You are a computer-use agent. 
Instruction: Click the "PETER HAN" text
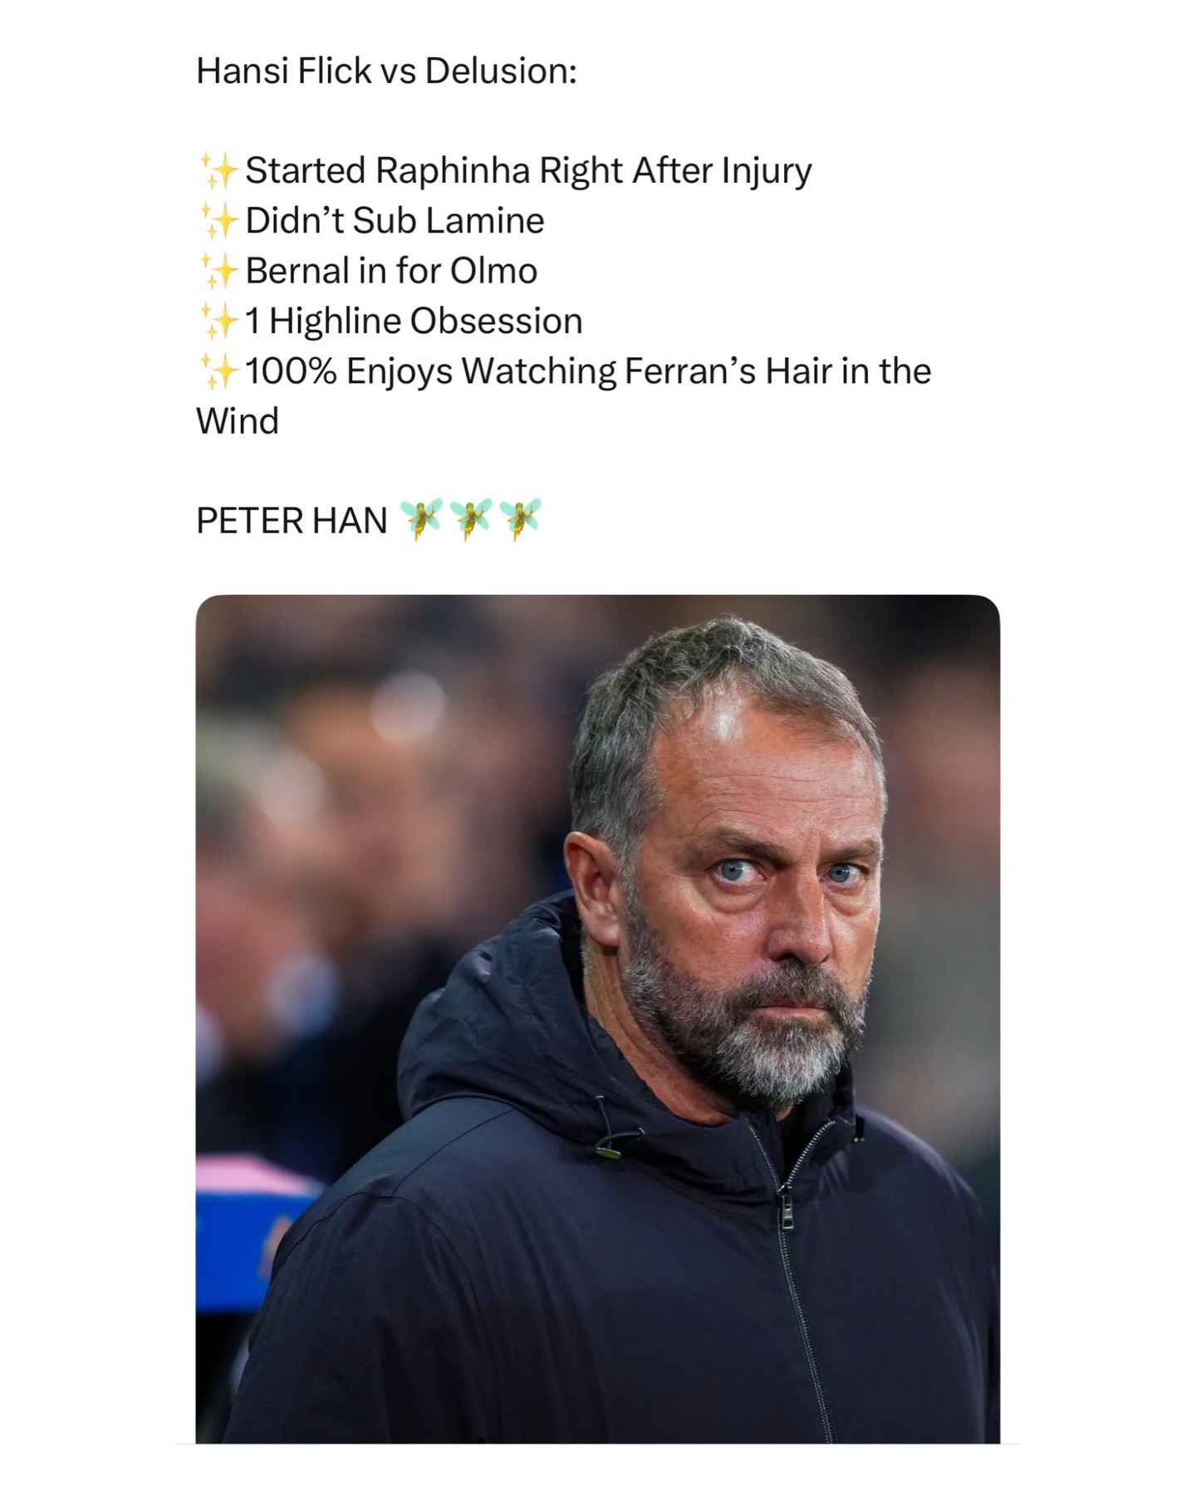pos(292,522)
